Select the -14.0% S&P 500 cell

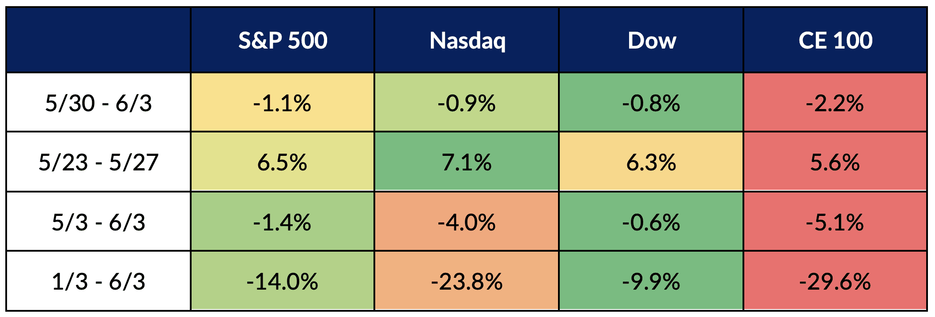pyautogui.click(x=283, y=281)
